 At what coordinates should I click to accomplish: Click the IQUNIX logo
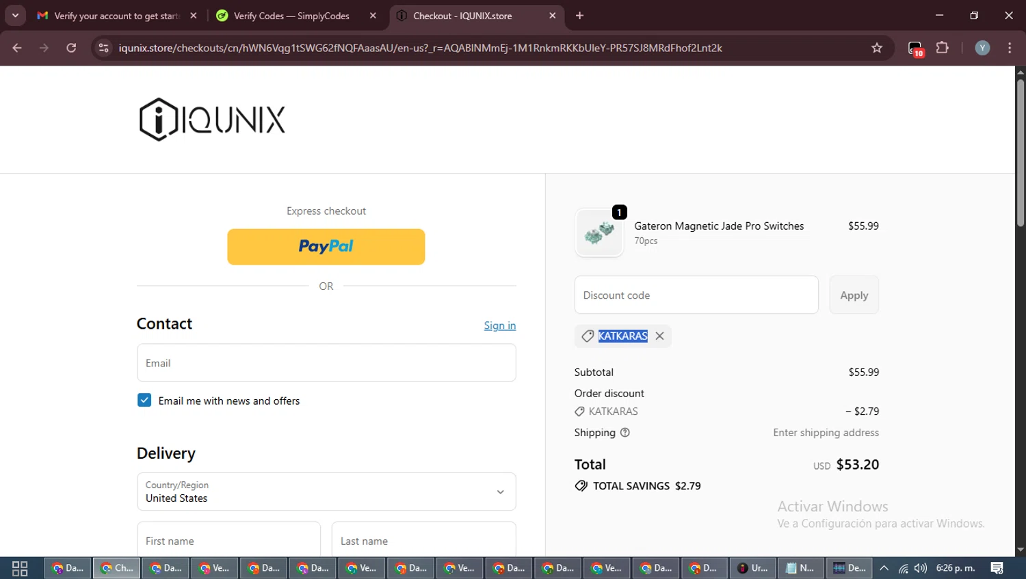click(212, 120)
